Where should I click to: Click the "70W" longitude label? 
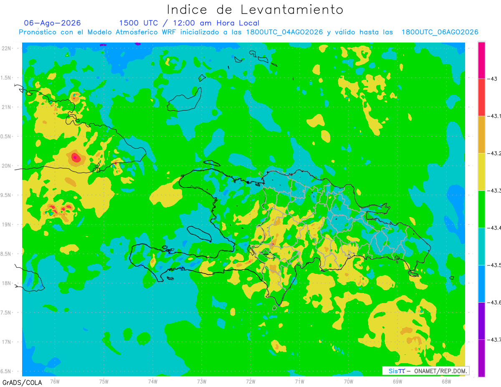349,381
